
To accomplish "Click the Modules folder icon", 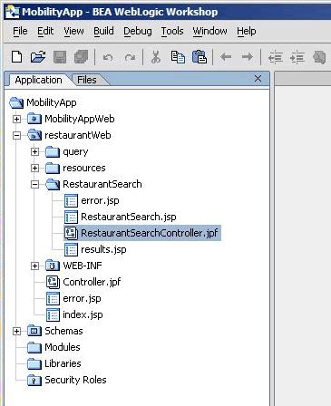I will [34, 347].
